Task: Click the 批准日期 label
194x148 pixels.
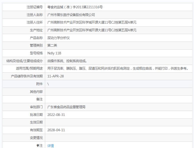Action: pyautogui.click(x=36, y=115)
